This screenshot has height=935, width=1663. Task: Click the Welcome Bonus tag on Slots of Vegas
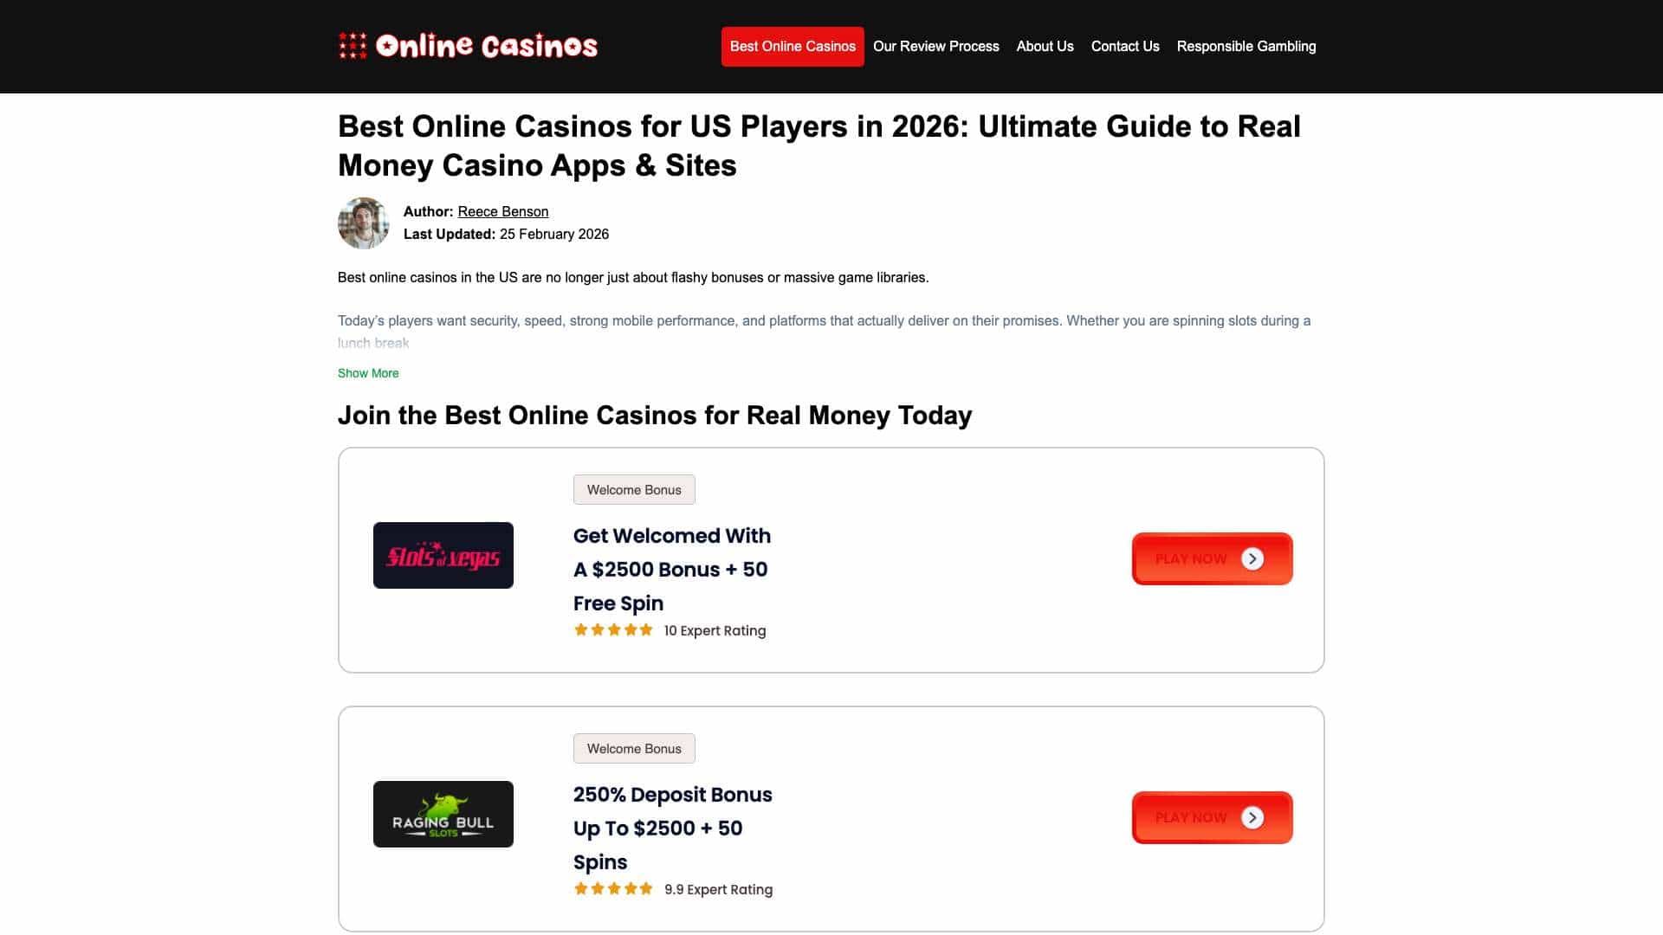coord(633,489)
